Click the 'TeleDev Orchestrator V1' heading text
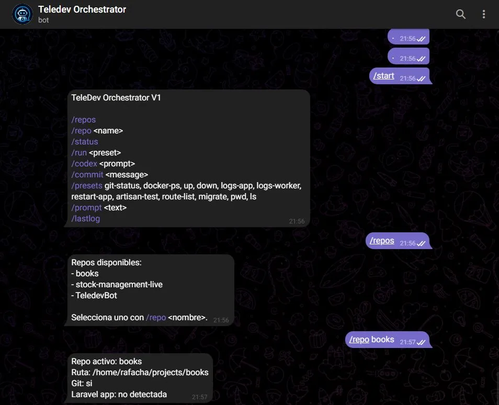Viewport: 499px width, 405px height. [x=116, y=98]
